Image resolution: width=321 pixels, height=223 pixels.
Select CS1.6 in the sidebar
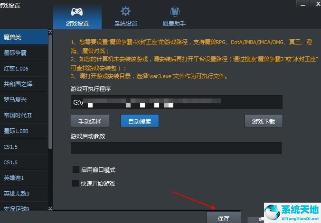(24, 162)
